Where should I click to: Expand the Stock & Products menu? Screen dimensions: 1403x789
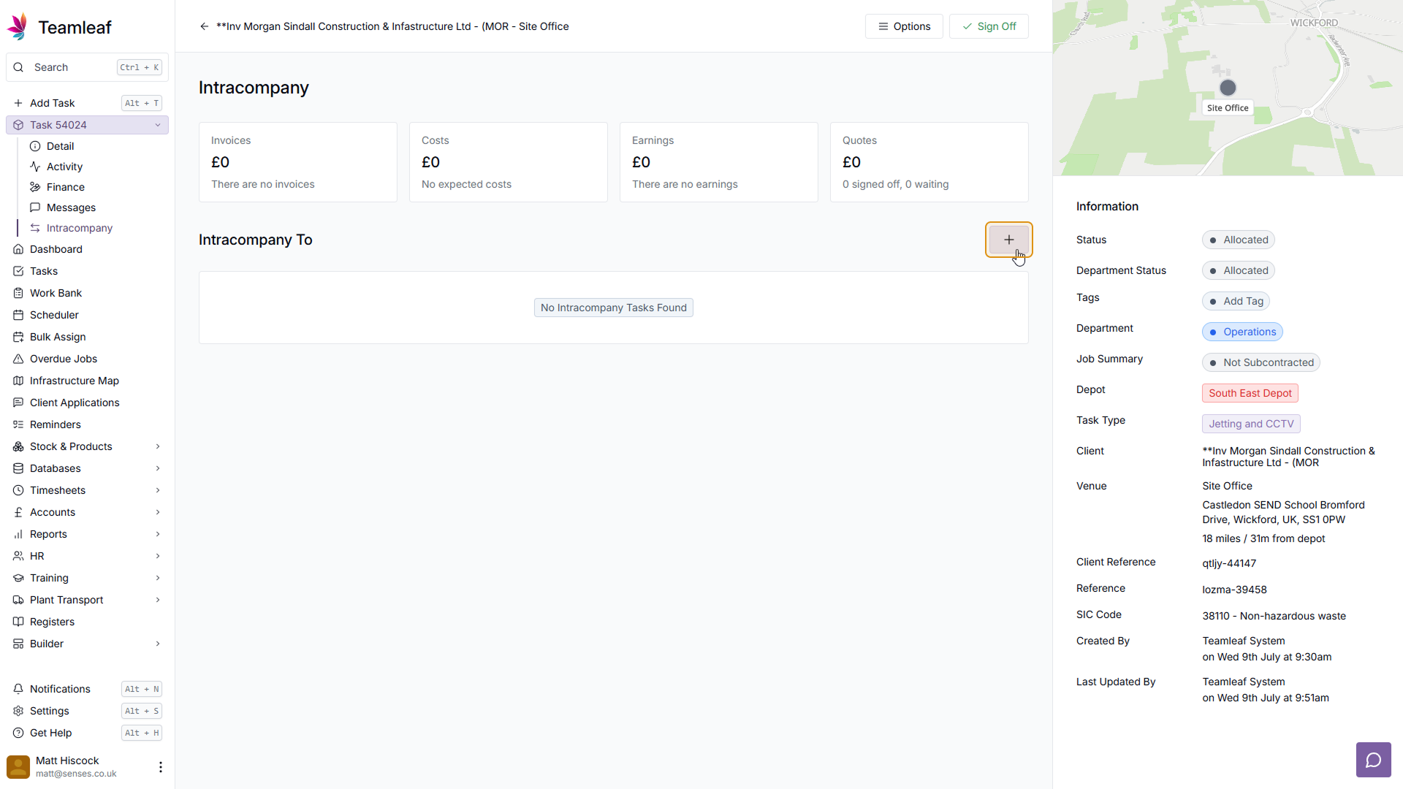point(157,446)
